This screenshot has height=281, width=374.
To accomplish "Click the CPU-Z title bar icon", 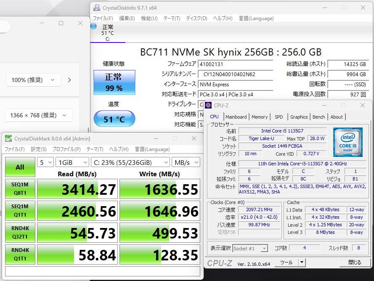I will 208,105.
